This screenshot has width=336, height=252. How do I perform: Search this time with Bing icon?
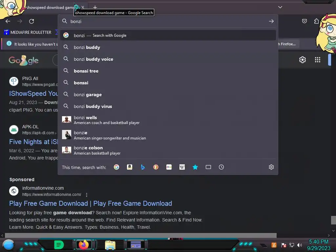143,167
